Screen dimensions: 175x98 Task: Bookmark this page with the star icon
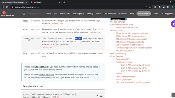(150, 7)
